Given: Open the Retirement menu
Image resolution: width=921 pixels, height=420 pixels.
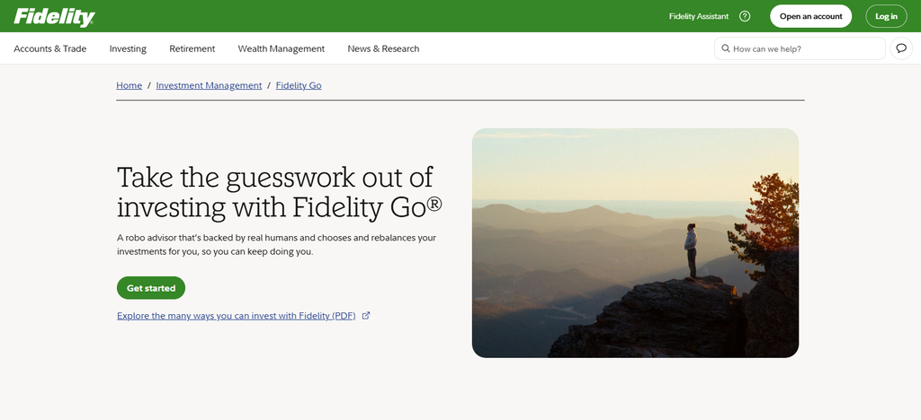Looking at the screenshot, I should pos(192,48).
